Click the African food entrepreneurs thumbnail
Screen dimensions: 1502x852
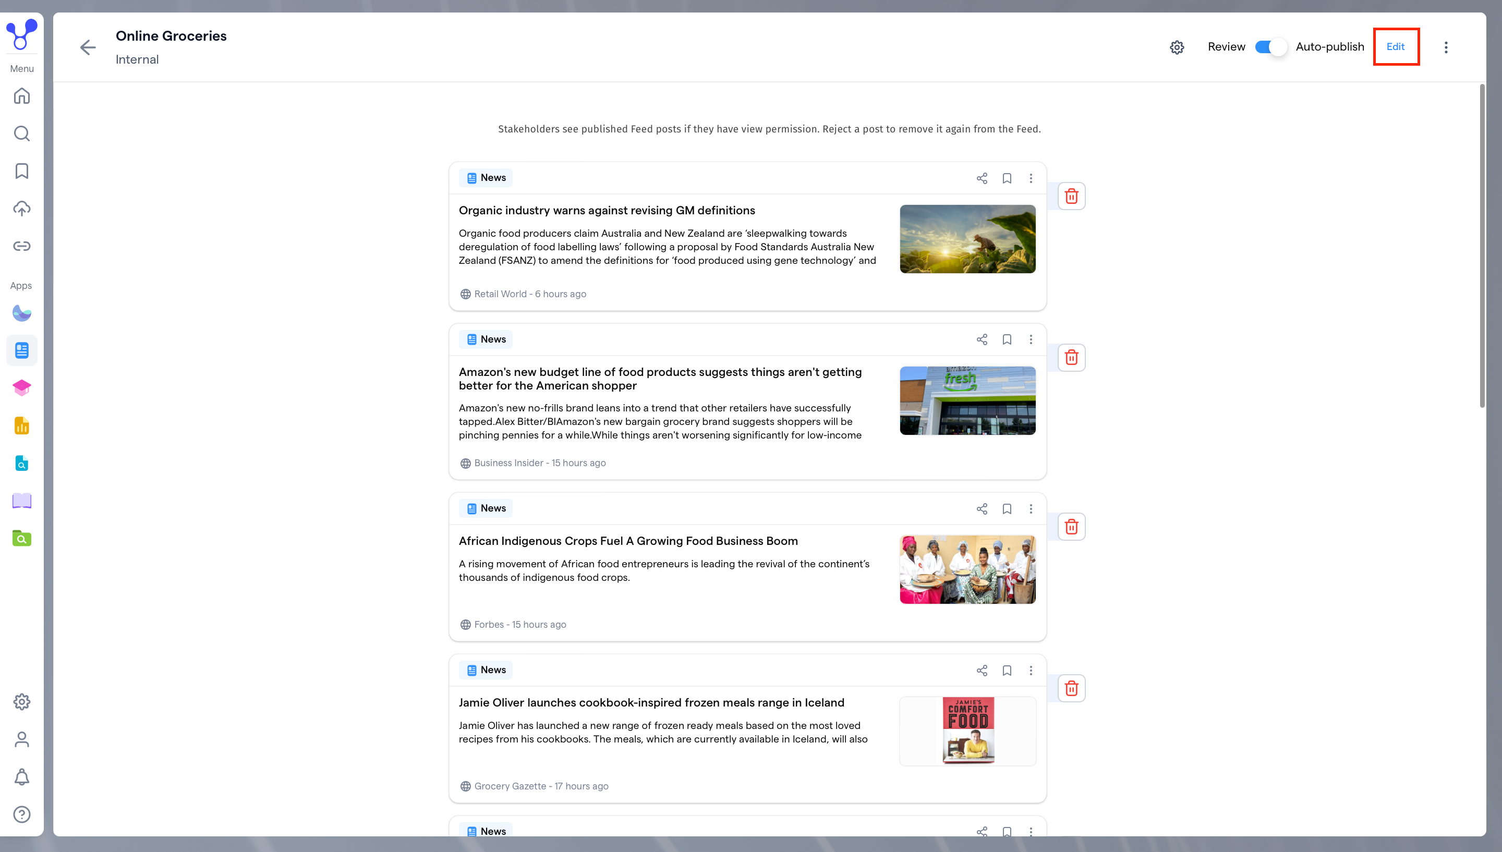pyautogui.click(x=967, y=569)
